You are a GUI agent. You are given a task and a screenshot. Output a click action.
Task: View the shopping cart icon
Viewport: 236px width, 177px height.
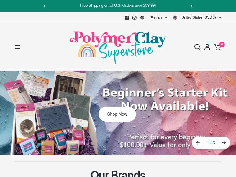coord(217,47)
